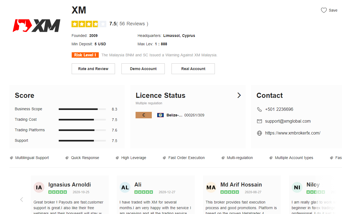Click Ignasius Arnoldi's review text
Viewport: 342px width, 214px height.
(x=68, y=208)
